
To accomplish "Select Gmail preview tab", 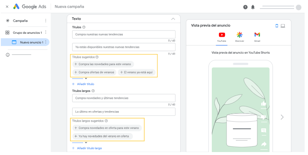I will tap(257, 37).
